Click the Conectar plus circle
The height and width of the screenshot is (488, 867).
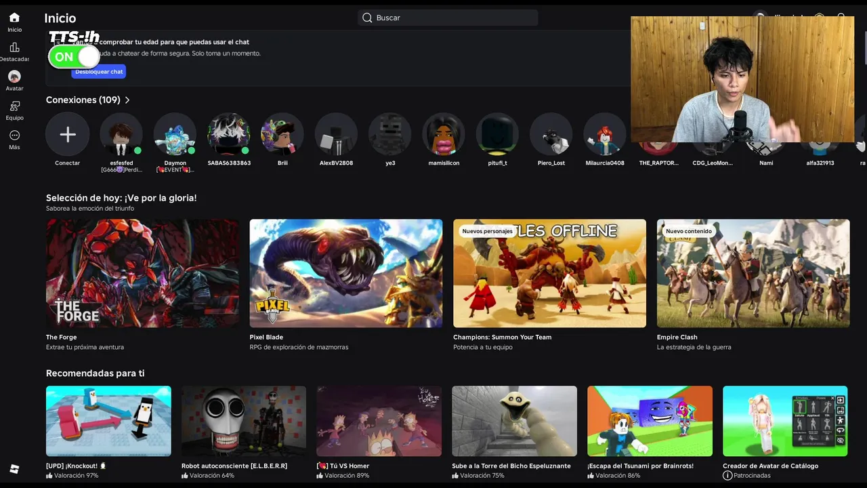pos(68,134)
